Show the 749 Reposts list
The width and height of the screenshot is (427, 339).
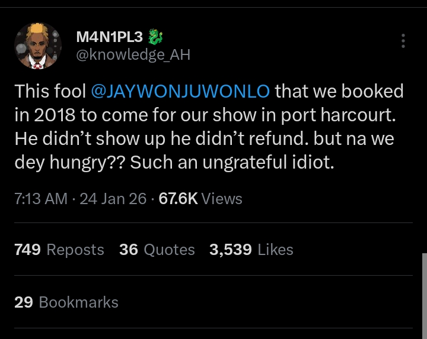59,250
